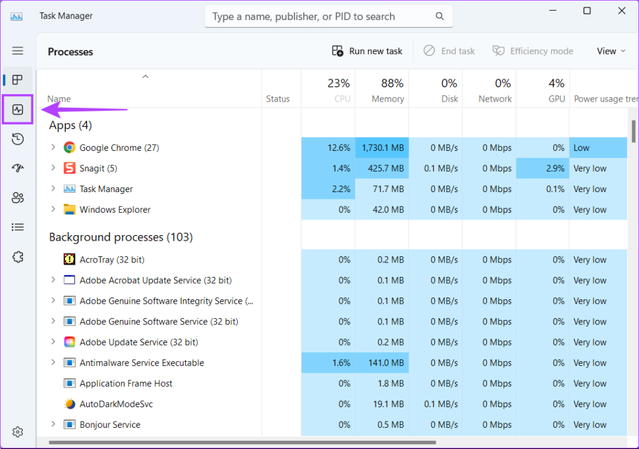Image resolution: width=639 pixels, height=449 pixels.
Task: Click the Efficiency mode button
Action: (x=532, y=51)
